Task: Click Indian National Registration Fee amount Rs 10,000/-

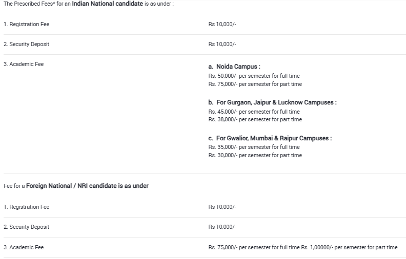Action: click(222, 24)
